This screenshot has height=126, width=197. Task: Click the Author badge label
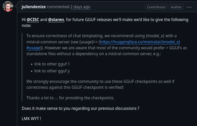tap(176, 7)
